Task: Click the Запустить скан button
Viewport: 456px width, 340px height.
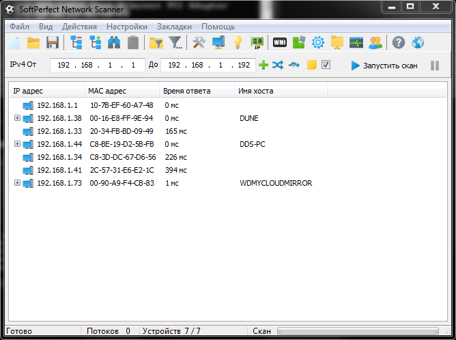Action: (383, 66)
